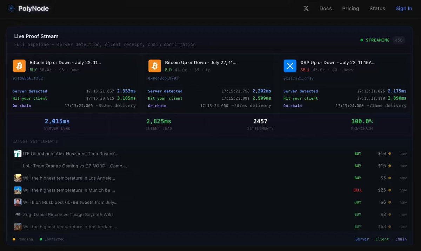Click the red SELL label in the Munich row
This screenshot has width=421, height=251.
pyautogui.click(x=357, y=190)
